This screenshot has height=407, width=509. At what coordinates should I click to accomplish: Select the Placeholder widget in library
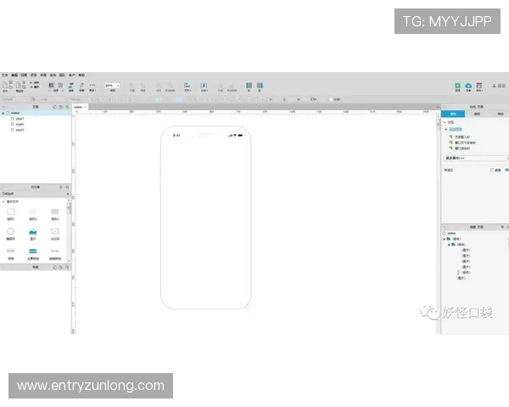pyautogui.click(x=55, y=231)
